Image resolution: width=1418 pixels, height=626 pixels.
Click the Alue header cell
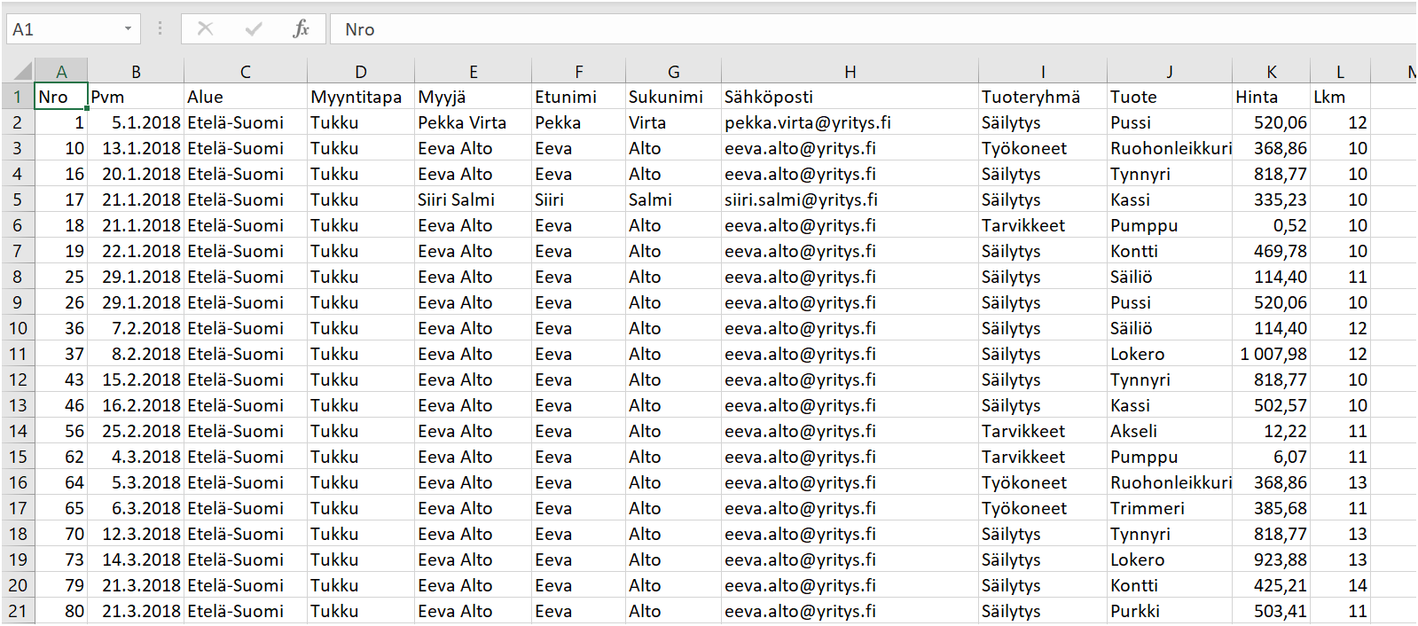(246, 97)
